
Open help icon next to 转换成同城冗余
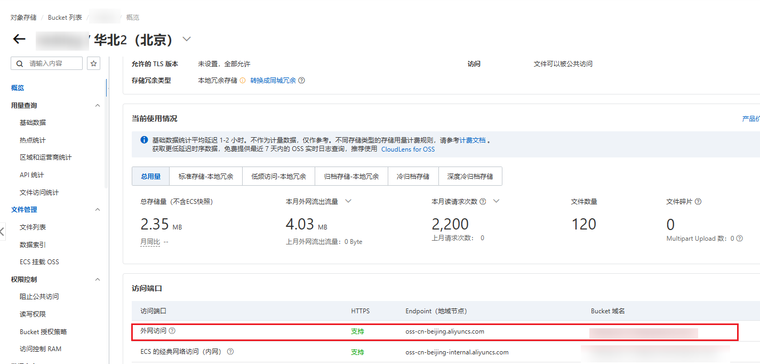pos(301,81)
